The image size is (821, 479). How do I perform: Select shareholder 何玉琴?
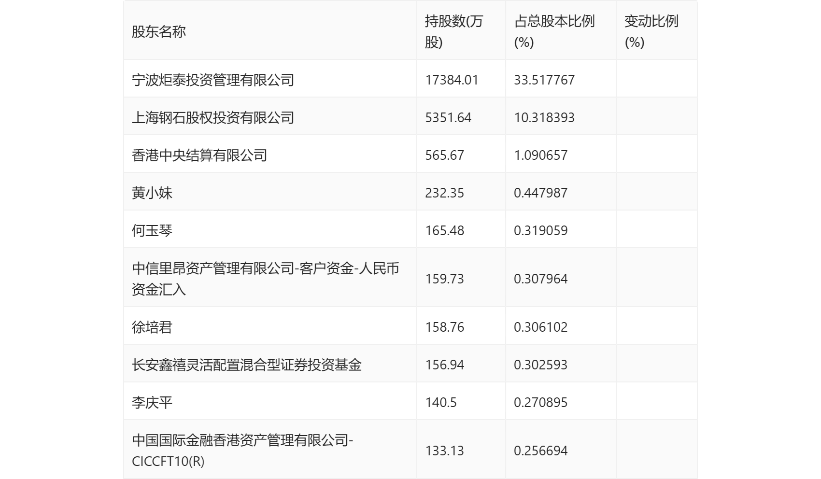pyautogui.click(x=152, y=230)
